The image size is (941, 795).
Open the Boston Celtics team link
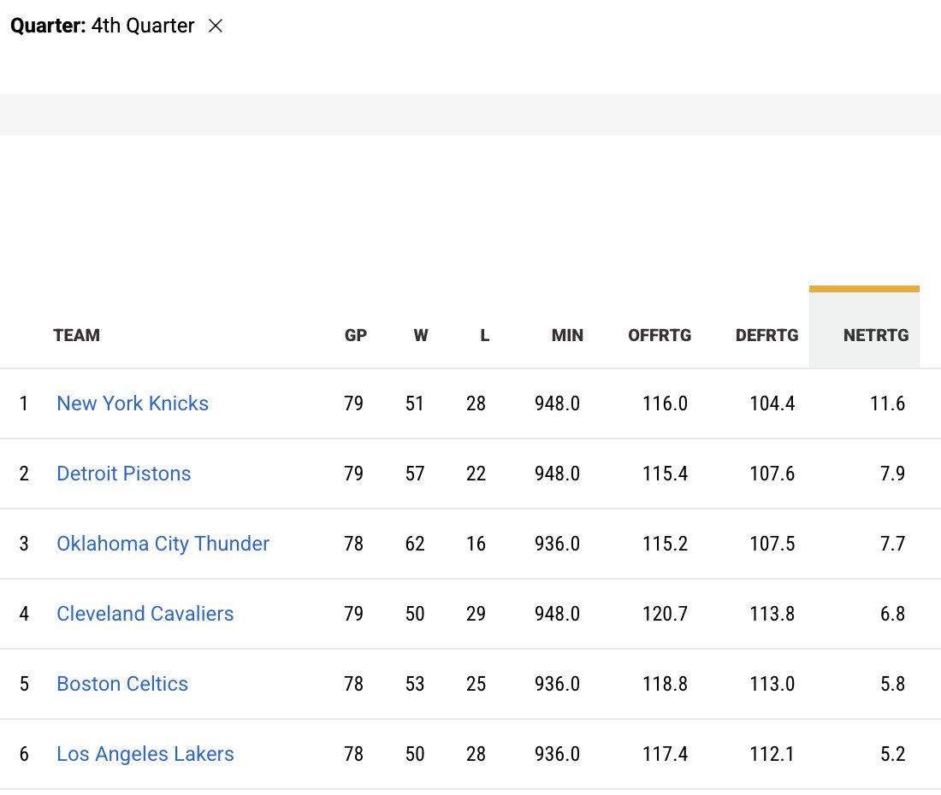coord(122,684)
